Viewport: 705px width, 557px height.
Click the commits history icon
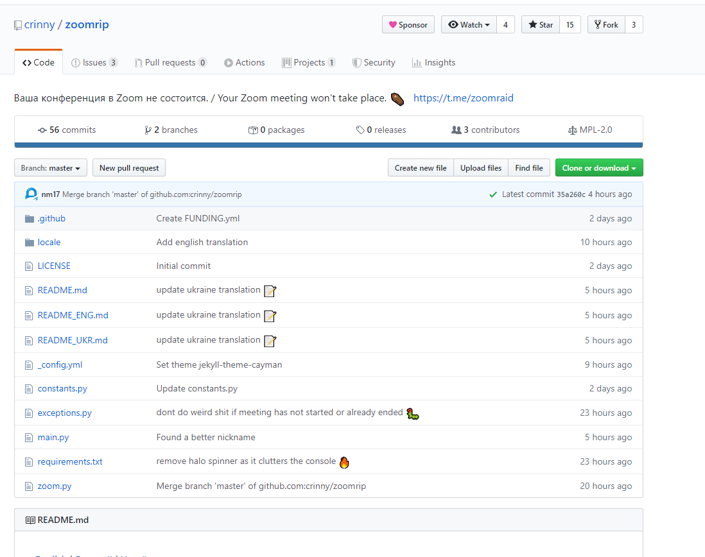coord(42,130)
